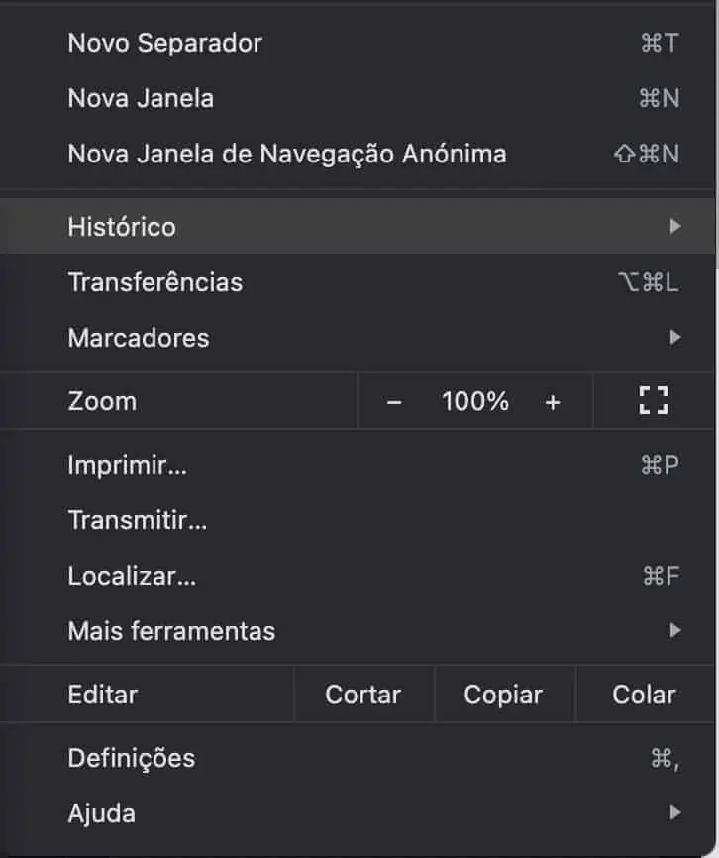Expand the Ajuda submenu arrow
This screenshot has width=719, height=858.
pyautogui.click(x=675, y=813)
